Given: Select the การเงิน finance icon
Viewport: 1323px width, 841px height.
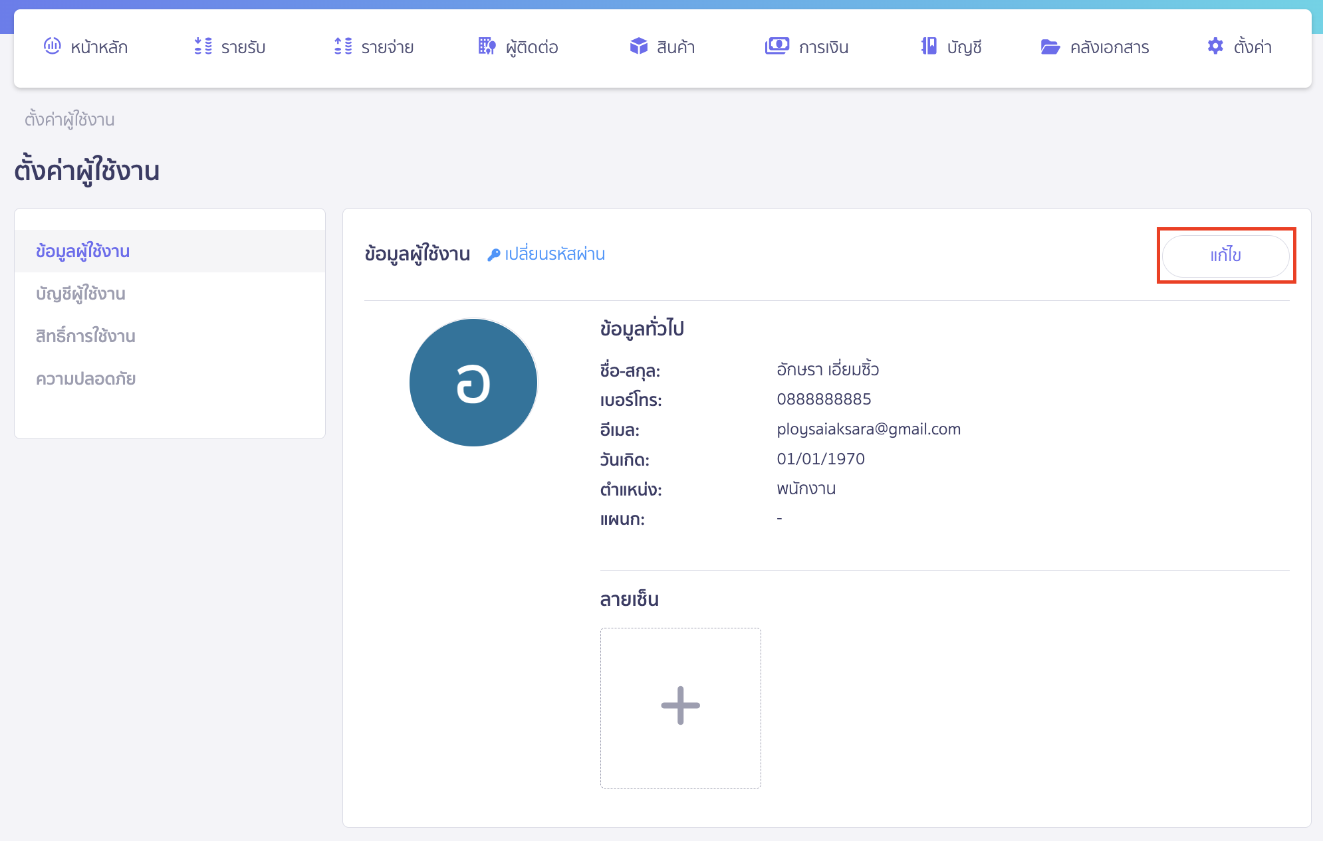Looking at the screenshot, I should coord(778,47).
